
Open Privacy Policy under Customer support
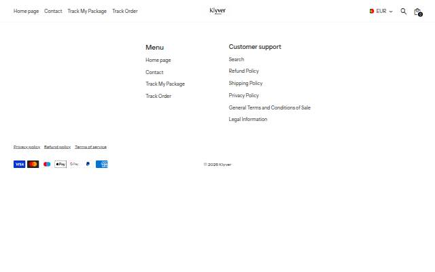(x=243, y=95)
